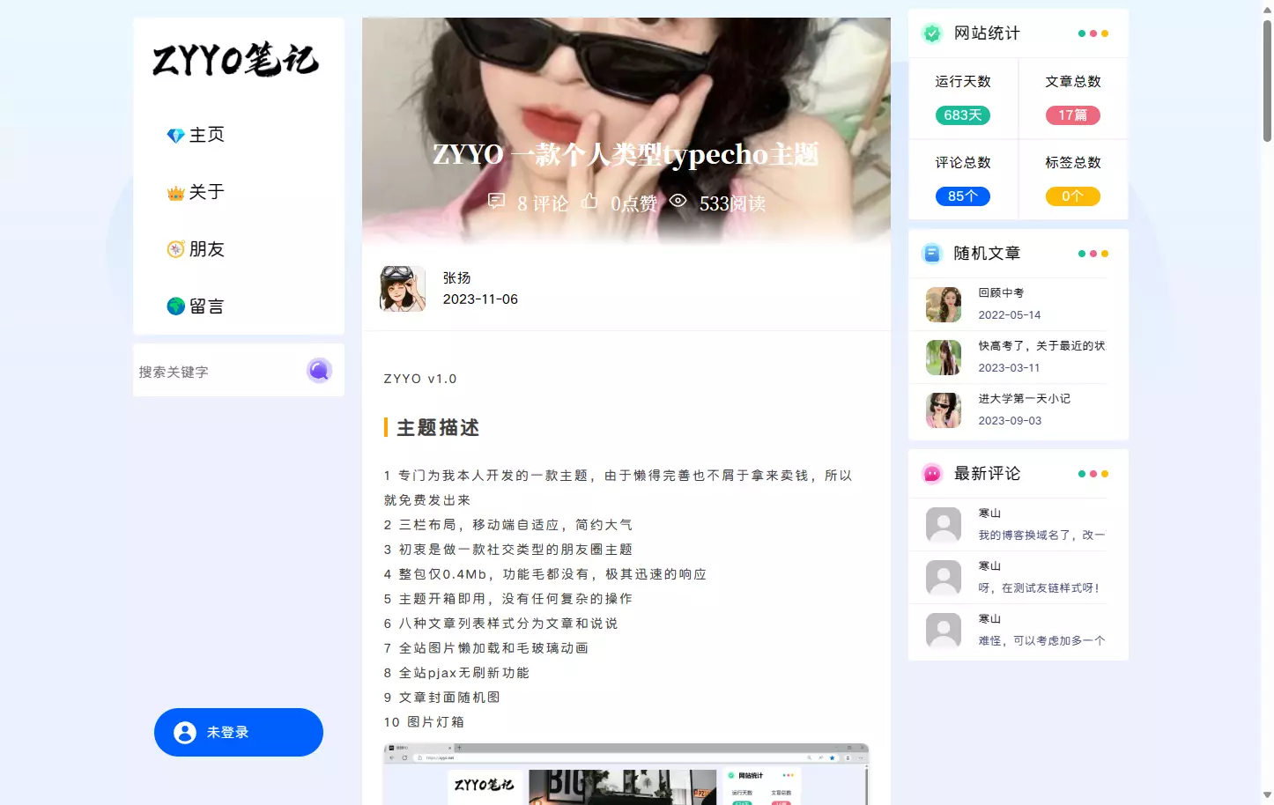Image resolution: width=1274 pixels, height=805 pixels.
Task: Open comment 难怪，可以考虑加多一个
Action: [x=1041, y=641]
